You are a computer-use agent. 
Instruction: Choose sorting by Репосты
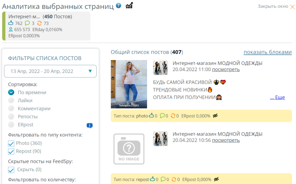11,117
